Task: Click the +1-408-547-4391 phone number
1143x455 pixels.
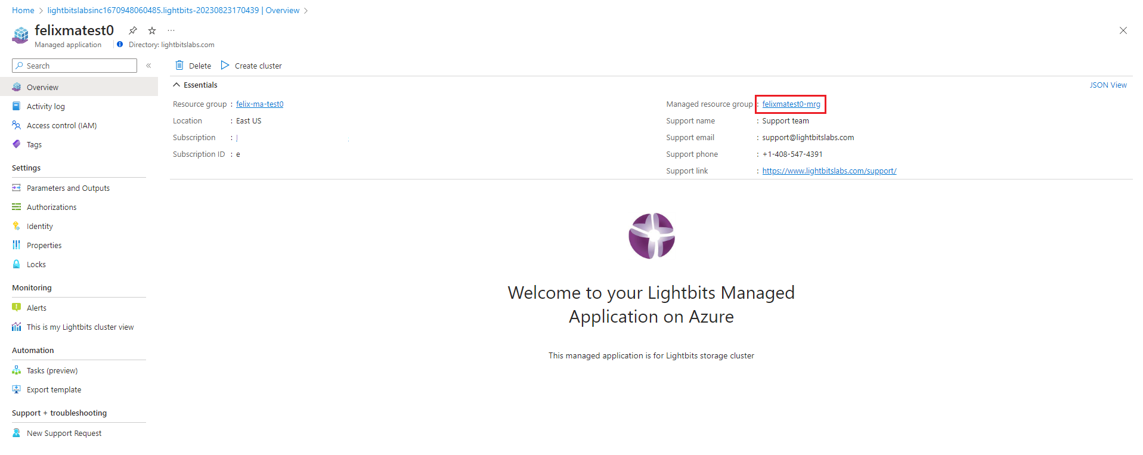Action: coord(792,154)
